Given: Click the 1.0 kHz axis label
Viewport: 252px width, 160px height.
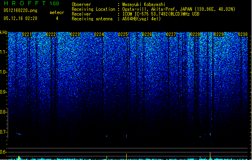Looking at the screenshot, I should 4,72.
